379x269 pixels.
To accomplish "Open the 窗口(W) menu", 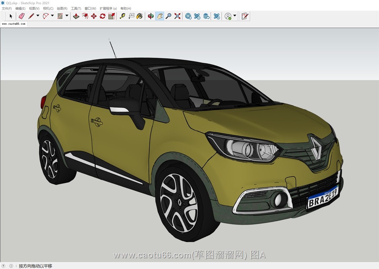I will click(90, 8).
